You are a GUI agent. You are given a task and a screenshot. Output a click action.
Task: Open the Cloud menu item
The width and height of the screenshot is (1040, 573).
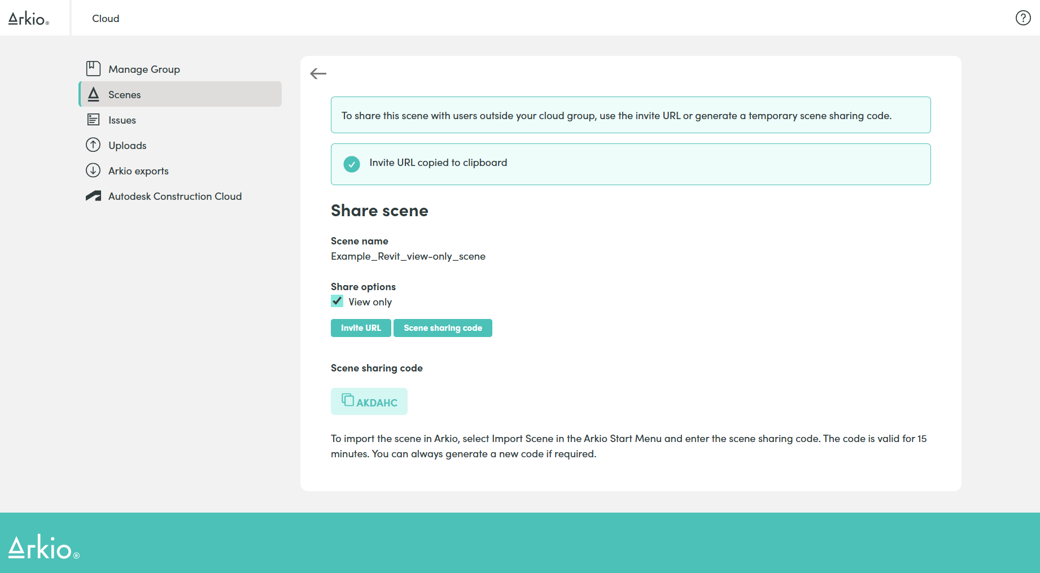pos(105,18)
